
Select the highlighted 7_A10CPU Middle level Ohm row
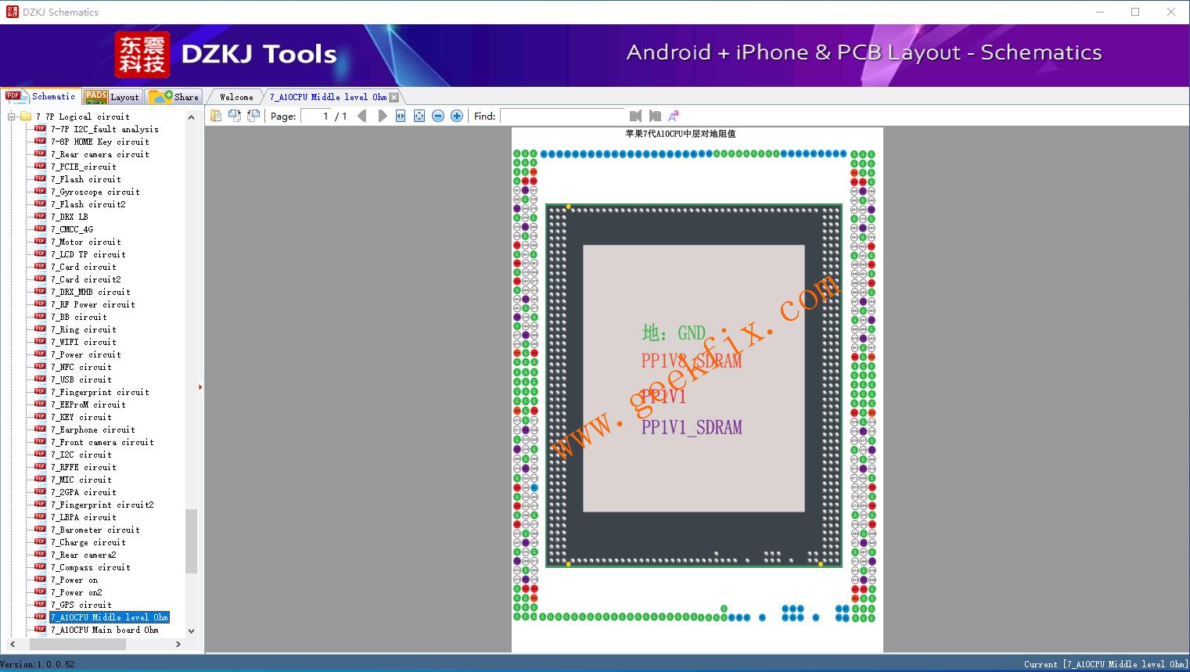[110, 617]
